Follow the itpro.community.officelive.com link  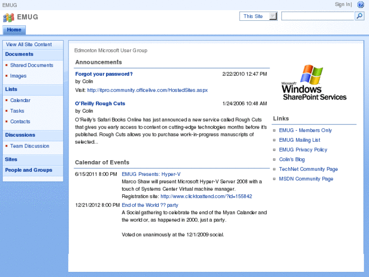(147, 90)
